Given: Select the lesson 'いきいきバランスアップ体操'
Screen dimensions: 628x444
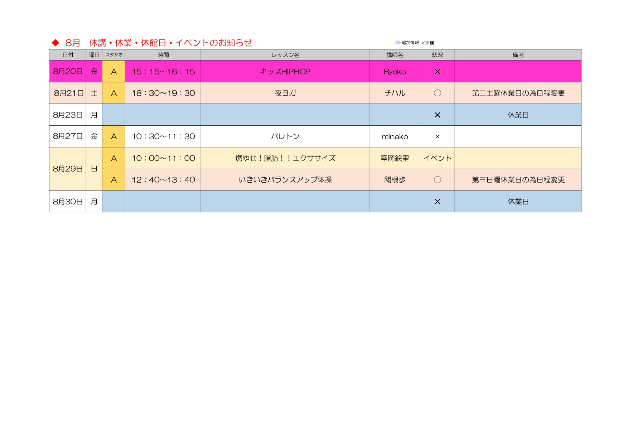Looking at the screenshot, I should tap(285, 180).
